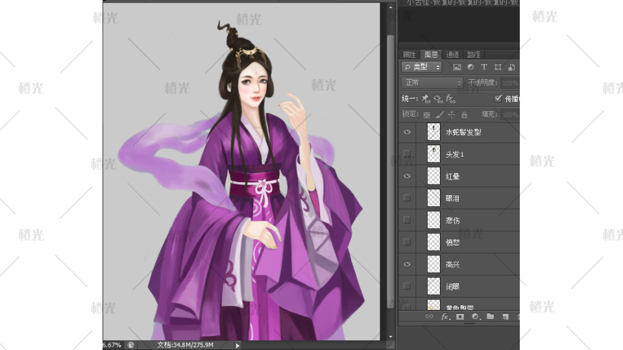Image resolution: width=623 pixels, height=350 pixels.
Task: Uncheck the 传播 checkbox
Action: (498, 99)
